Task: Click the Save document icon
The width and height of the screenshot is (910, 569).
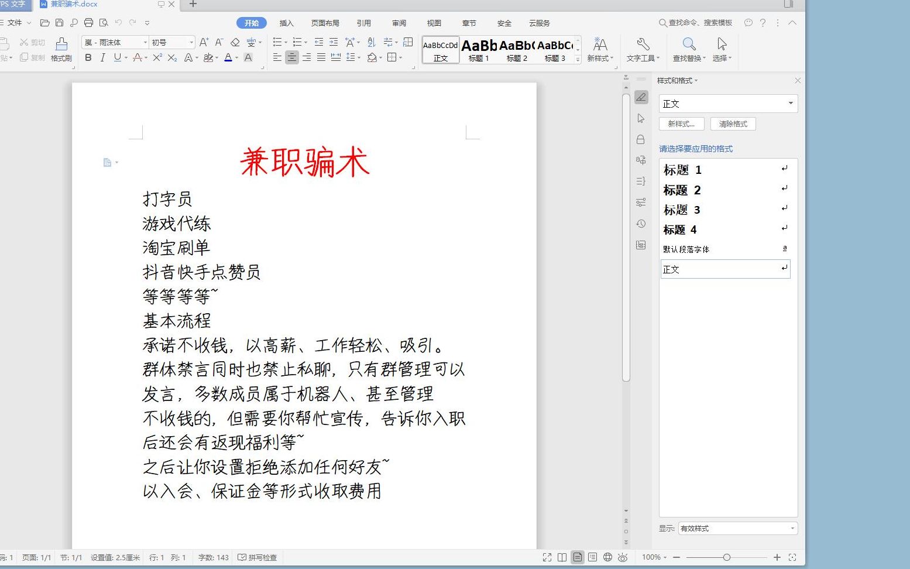Action: (x=59, y=23)
